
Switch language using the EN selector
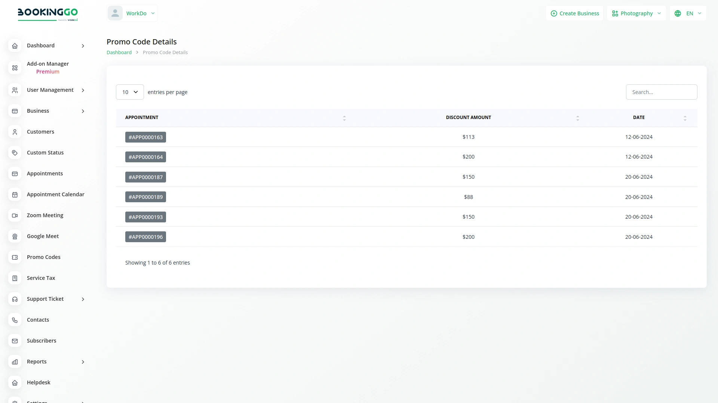687,13
